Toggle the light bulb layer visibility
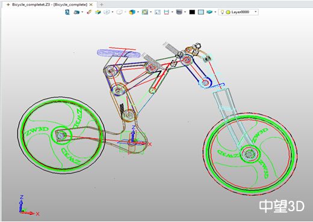This screenshot has width=313, height=222. (222, 12)
